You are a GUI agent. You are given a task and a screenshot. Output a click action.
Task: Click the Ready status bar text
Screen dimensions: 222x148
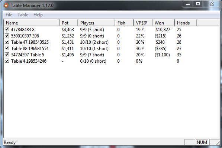10,142
